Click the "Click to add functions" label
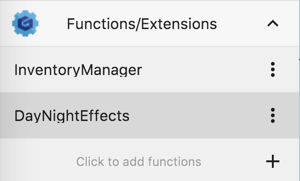This screenshot has width=300, height=181. [x=139, y=161]
